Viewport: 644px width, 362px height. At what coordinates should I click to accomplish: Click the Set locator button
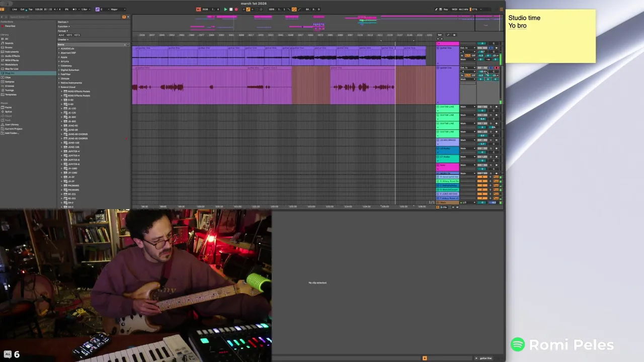(x=440, y=35)
